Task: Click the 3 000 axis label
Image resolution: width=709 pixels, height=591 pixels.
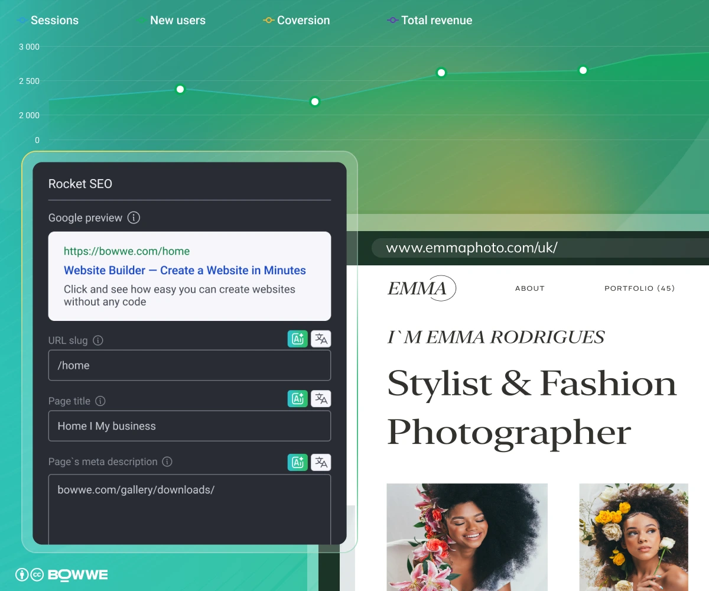Action: click(x=29, y=47)
